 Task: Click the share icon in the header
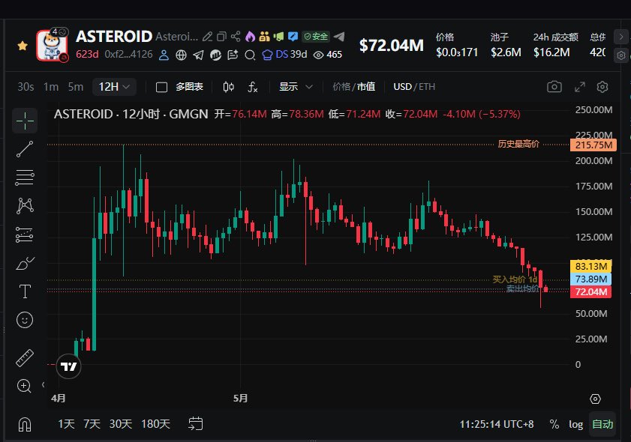[x=236, y=37]
